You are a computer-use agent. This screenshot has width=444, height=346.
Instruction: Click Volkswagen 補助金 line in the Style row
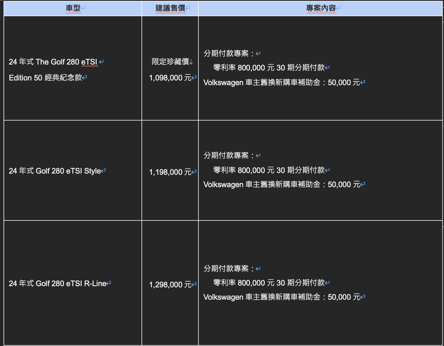tap(282, 184)
